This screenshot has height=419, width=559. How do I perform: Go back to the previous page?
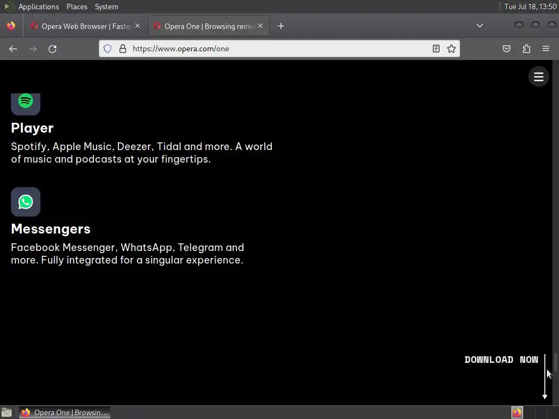pyautogui.click(x=13, y=49)
